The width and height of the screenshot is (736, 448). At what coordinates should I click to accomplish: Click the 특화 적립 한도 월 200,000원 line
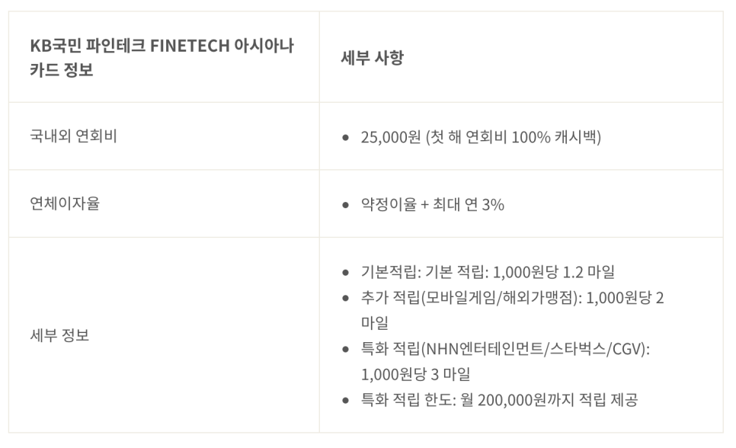(500, 400)
